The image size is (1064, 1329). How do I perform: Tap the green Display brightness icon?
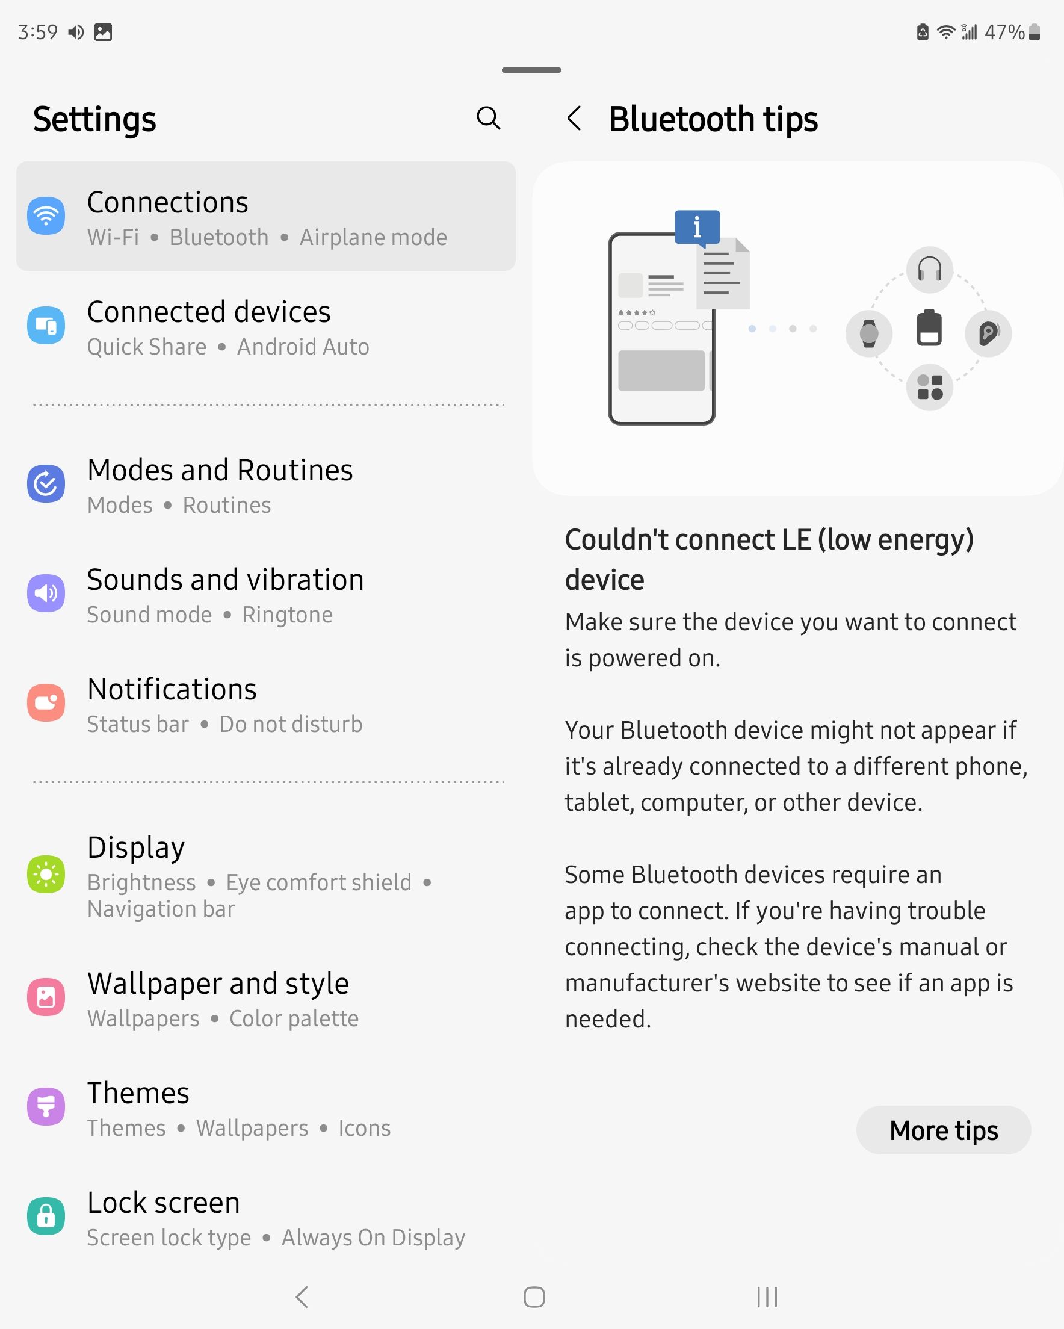46,874
